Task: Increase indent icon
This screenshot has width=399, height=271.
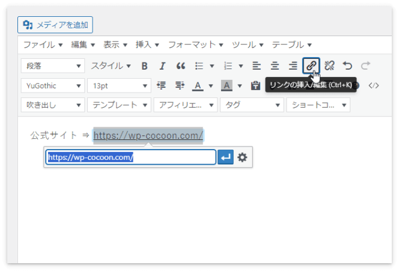Action: tap(180, 85)
